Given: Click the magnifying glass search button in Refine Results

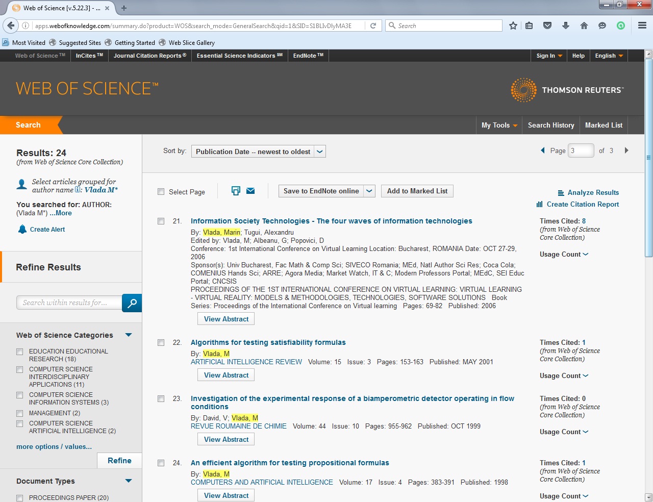Looking at the screenshot, I should pos(132,303).
